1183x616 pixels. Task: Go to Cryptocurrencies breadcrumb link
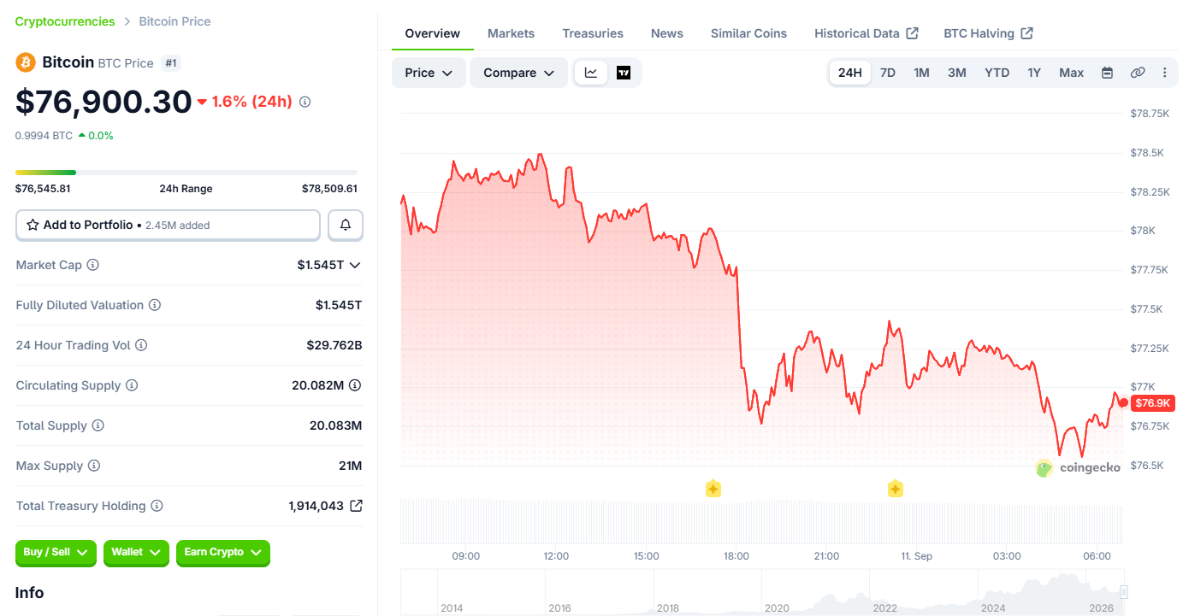click(65, 21)
